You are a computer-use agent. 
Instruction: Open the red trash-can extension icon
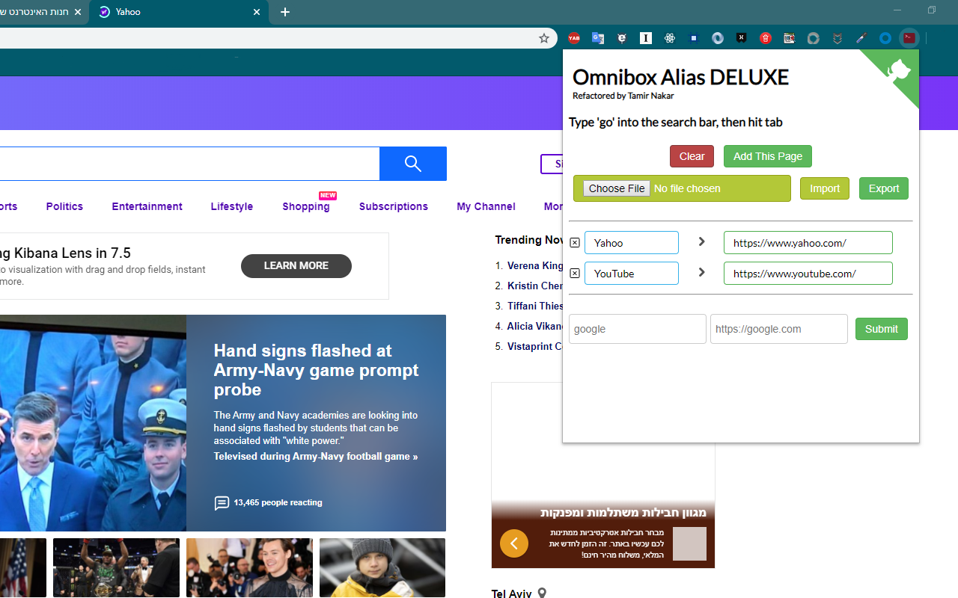tap(765, 37)
